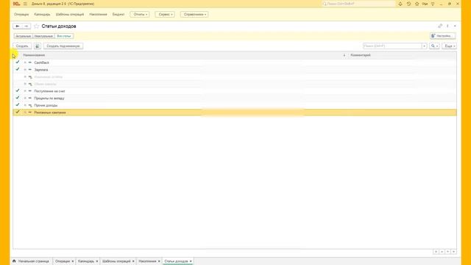Open the window-settings icon in title bar
471x265 pixels.
coord(433,4)
